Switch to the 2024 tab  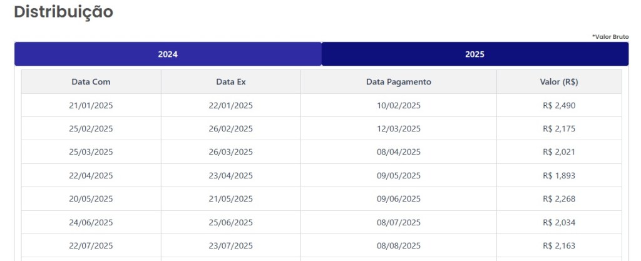[x=168, y=54]
